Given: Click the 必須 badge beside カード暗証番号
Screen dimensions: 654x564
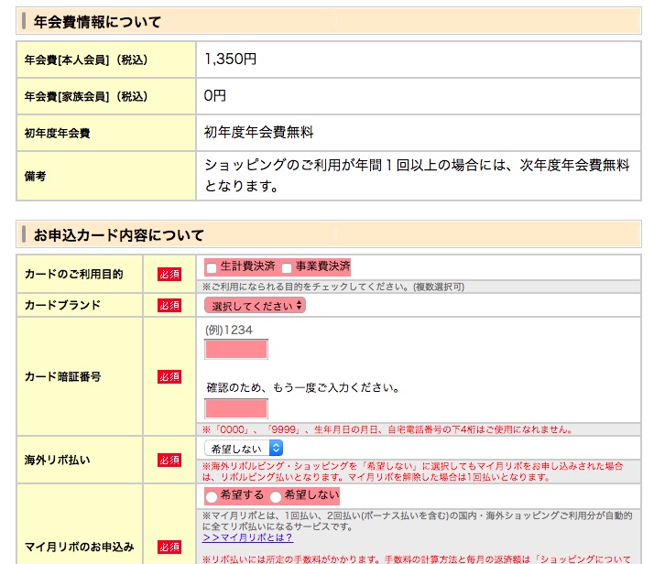Looking at the screenshot, I should (169, 376).
